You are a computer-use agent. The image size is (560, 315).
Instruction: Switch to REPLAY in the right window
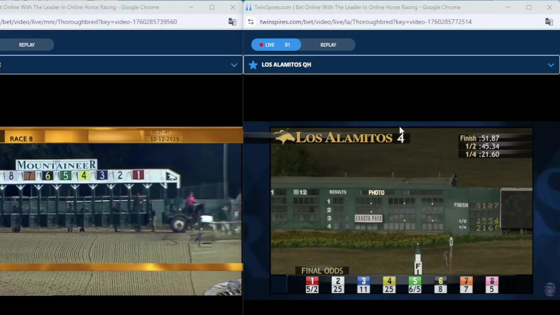[328, 45]
